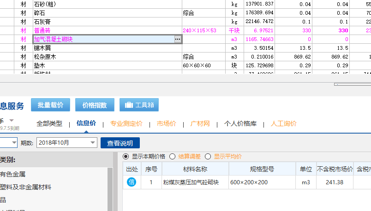Switch to the 信息价 tab

coord(86,123)
